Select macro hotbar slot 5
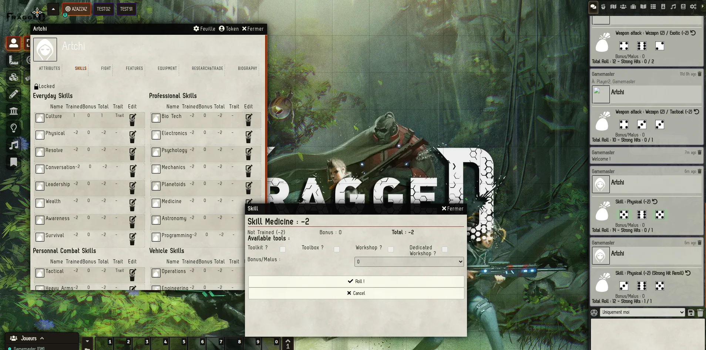The image size is (706, 350). (x=178, y=344)
